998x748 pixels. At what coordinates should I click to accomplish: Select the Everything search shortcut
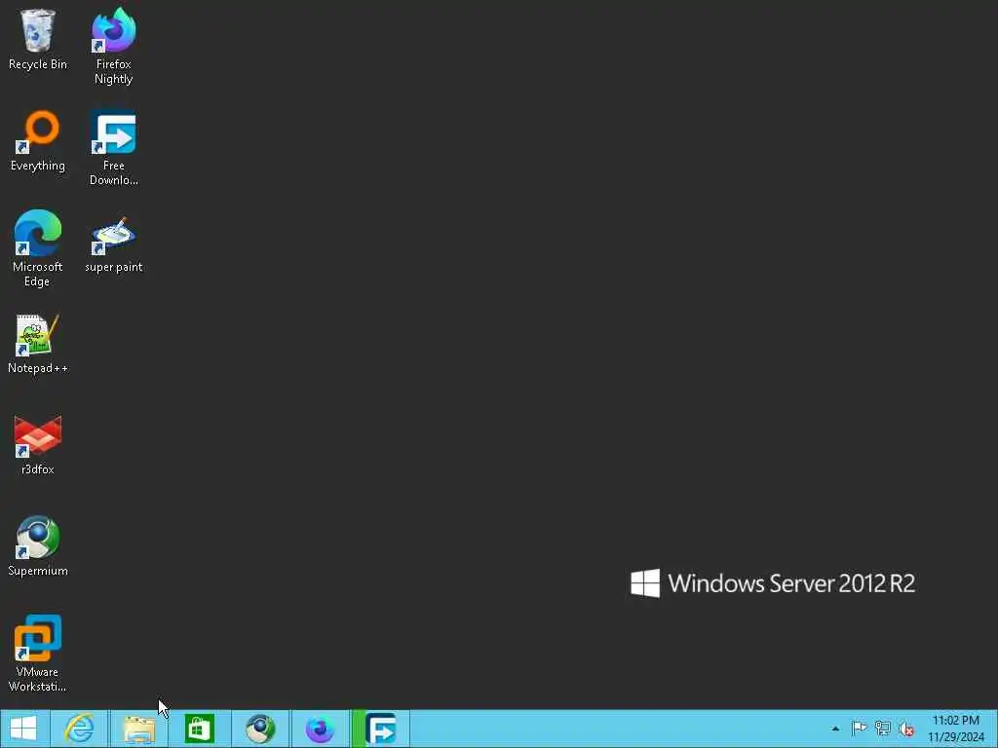tap(38, 141)
